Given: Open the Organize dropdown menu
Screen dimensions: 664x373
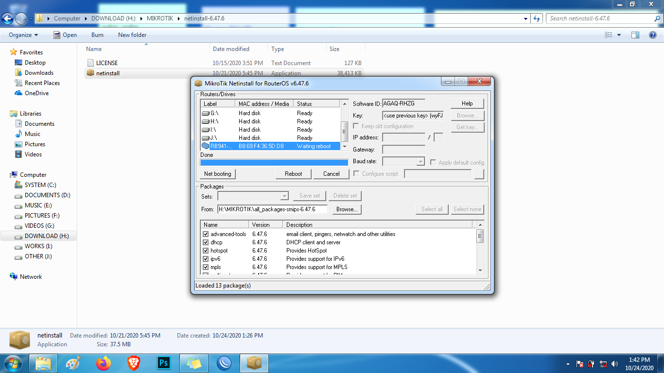Looking at the screenshot, I should point(23,35).
